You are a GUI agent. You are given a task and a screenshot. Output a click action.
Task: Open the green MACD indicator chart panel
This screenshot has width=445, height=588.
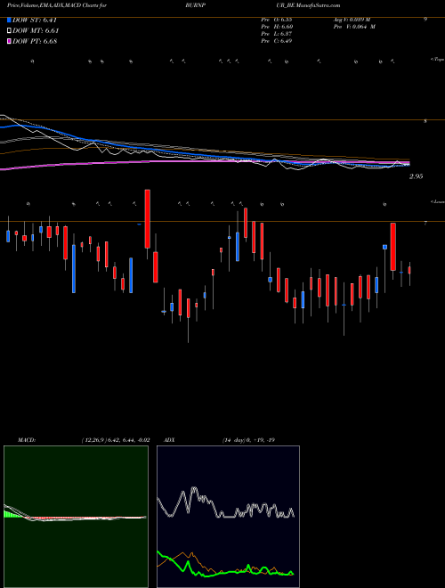click(76, 517)
